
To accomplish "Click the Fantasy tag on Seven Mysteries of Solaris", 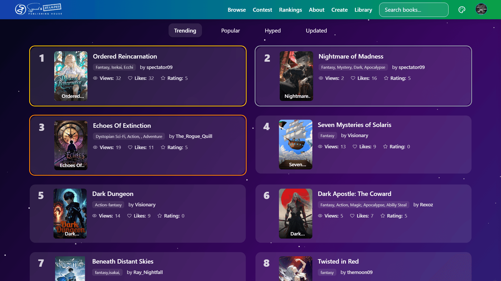I will [327, 136].
